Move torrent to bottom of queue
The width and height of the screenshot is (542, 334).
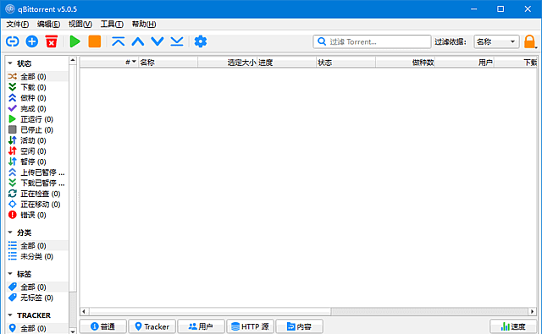[x=177, y=41]
